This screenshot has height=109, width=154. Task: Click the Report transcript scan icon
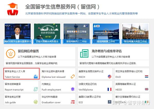[x=36, y=89]
